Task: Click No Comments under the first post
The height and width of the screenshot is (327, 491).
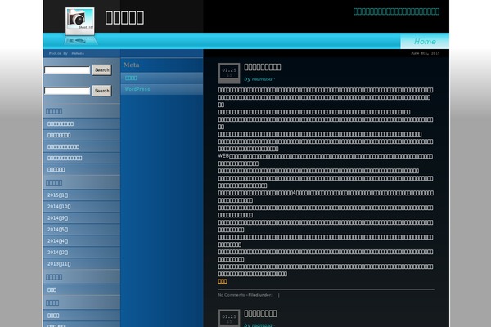Action: pyautogui.click(x=232, y=295)
